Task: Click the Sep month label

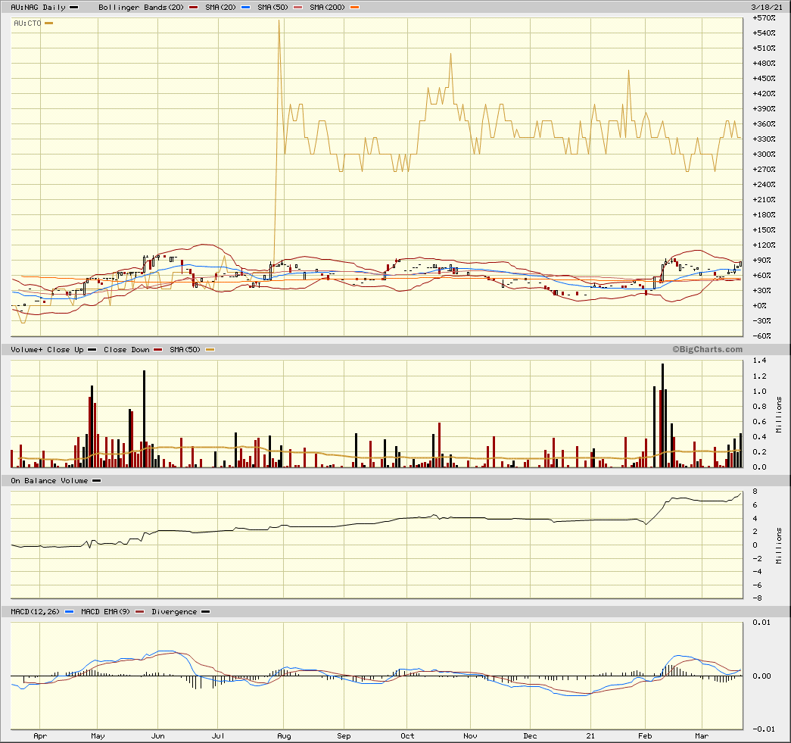Action: (x=344, y=736)
